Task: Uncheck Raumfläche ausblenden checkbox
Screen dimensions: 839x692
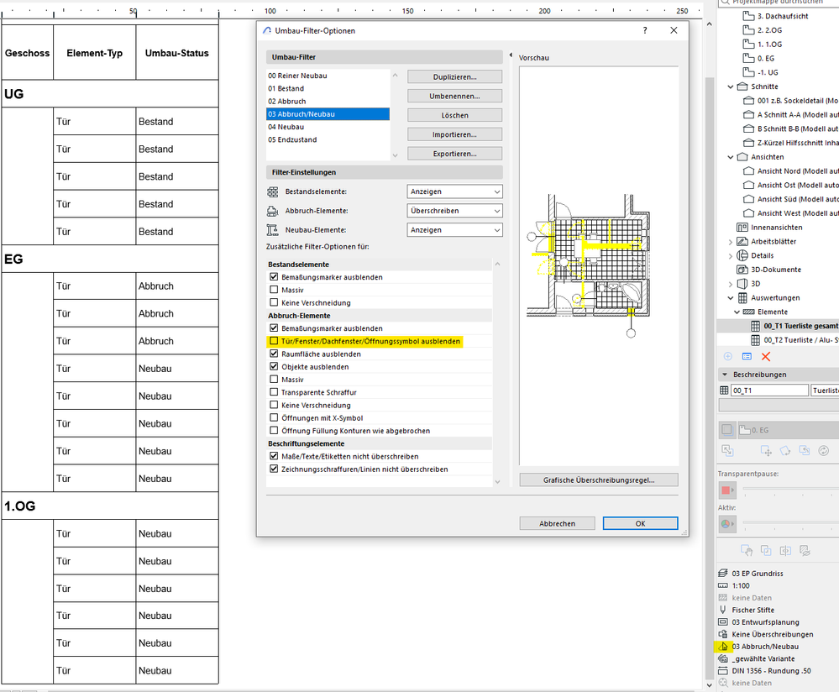Action: coord(274,354)
